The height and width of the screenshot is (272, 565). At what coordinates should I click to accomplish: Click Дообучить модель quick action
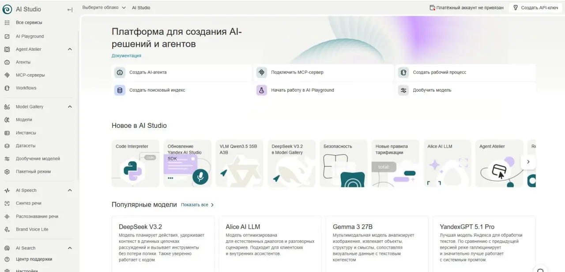tap(466, 90)
